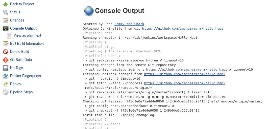Click the gear Pipeline Steps icon
The height and width of the screenshot is (129, 267).
pyautogui.click(x=6, y=92)
